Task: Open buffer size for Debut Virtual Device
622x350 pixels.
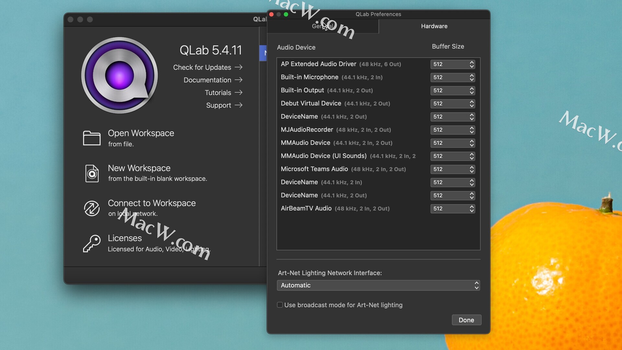Action: pos(453,104)
